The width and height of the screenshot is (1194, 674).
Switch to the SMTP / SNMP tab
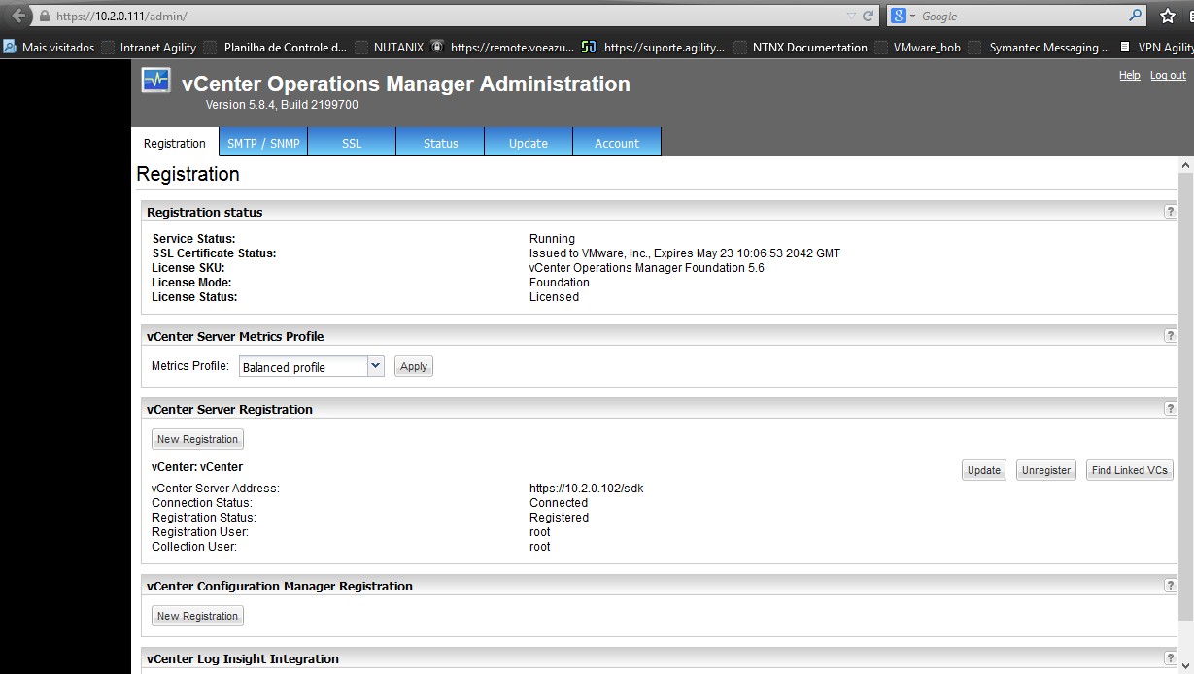pos(263,143)
